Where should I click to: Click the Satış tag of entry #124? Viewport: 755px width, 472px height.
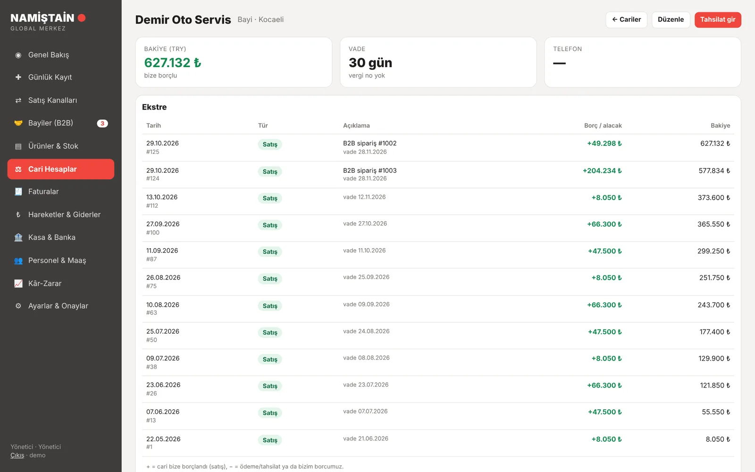pyautogui.click(x=270, y=172)
